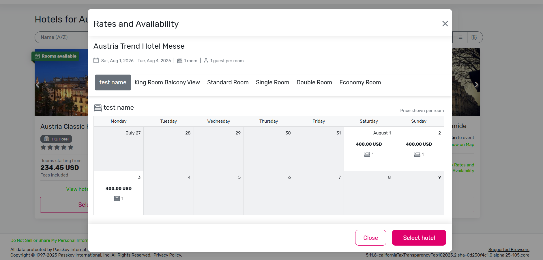
Task: Click the '234.45 USD' starting price
Action: coord(60,168)
